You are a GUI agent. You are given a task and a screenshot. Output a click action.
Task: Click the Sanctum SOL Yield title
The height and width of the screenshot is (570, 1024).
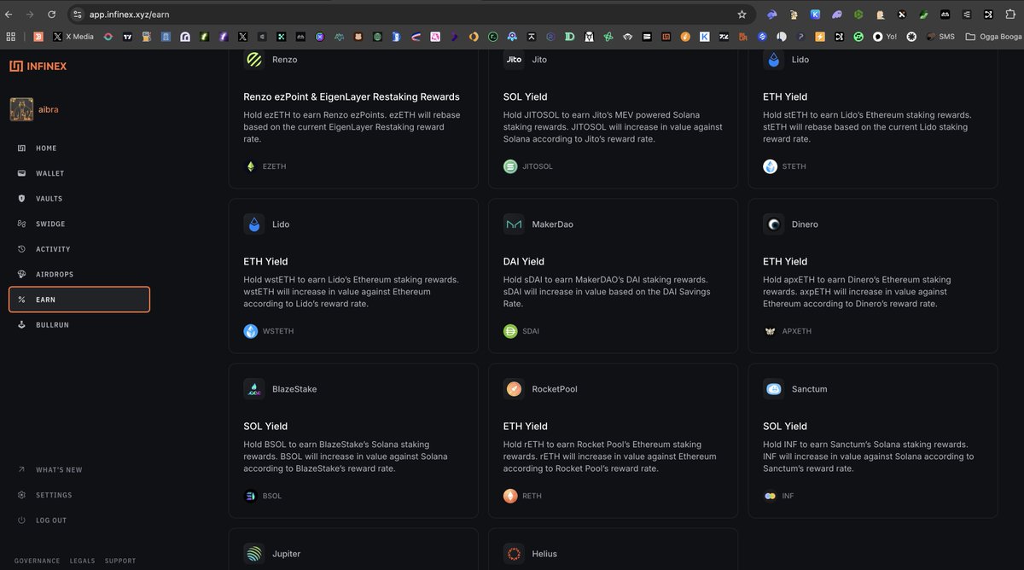785,426
